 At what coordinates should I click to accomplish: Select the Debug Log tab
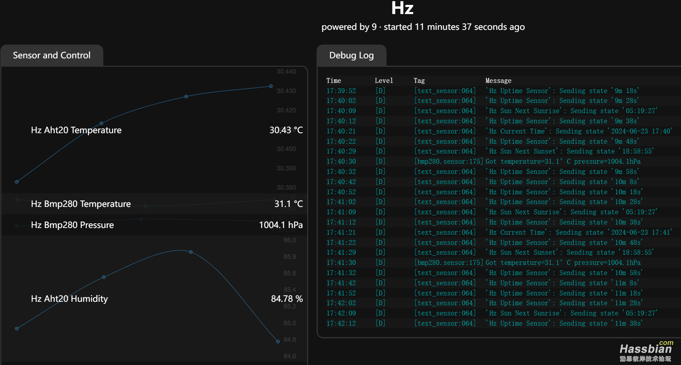pos(351,55)
